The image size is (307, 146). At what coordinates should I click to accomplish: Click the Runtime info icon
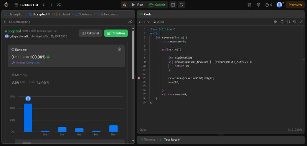[x=119, y=49]
